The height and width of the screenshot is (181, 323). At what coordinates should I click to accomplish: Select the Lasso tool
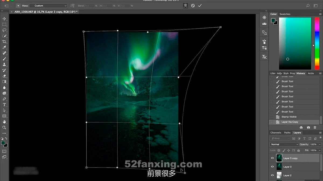[x=4, y=30]
